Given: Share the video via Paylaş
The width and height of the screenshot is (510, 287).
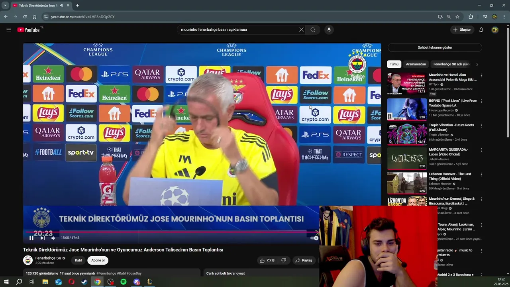Looking at the screenshot, I should (304, 260).
